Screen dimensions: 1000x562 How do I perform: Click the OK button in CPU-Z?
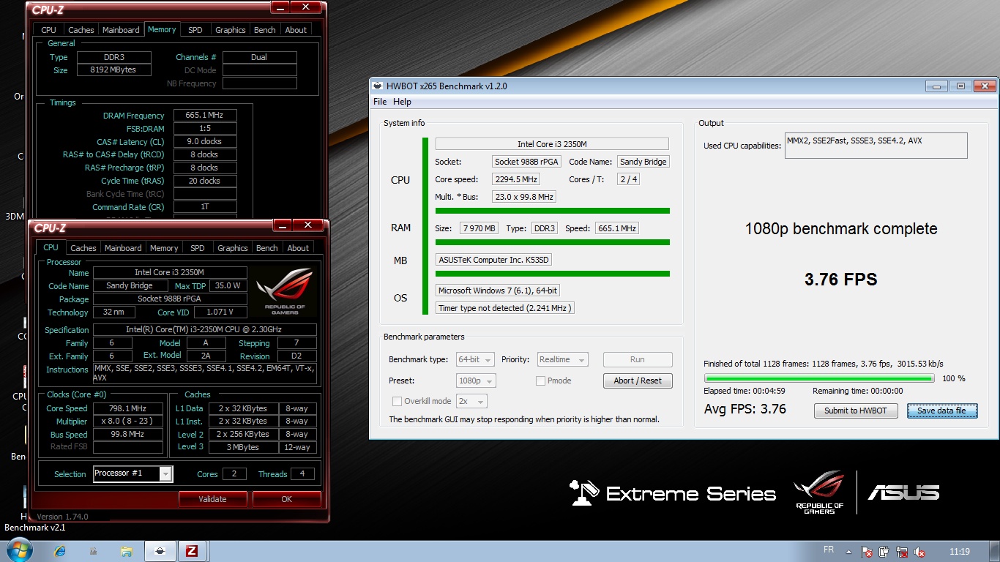286,499
